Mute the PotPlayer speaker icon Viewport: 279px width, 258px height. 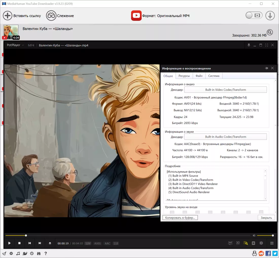pos(254,235)
